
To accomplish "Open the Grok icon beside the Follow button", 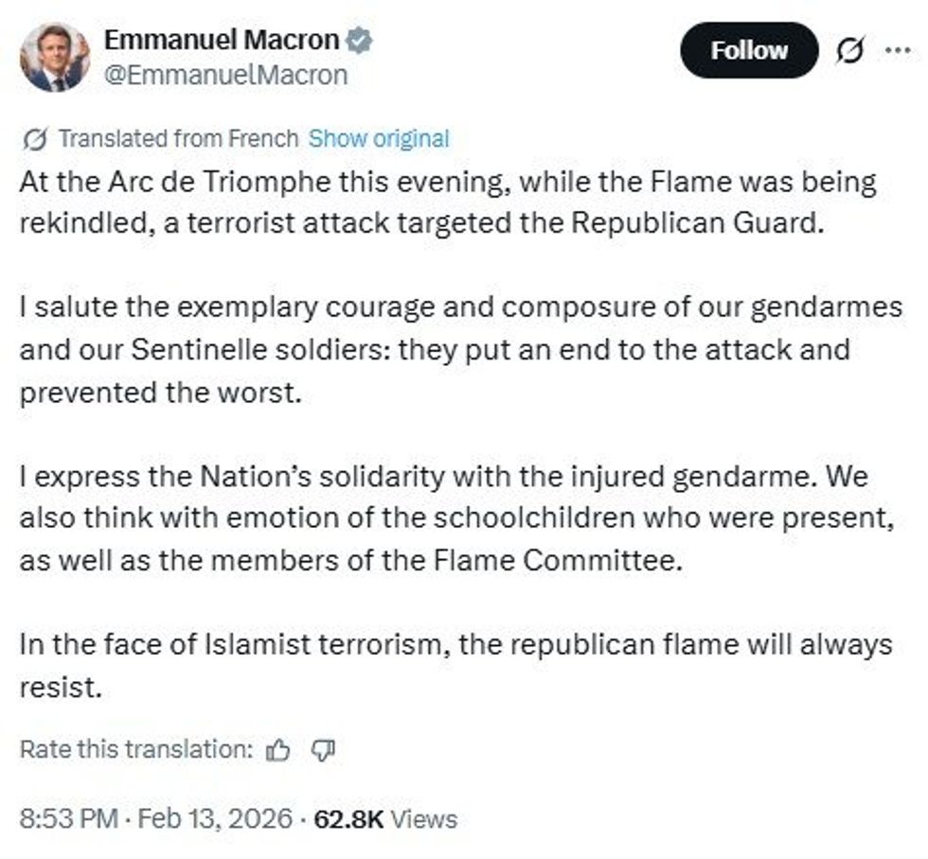I will point(849,49).
